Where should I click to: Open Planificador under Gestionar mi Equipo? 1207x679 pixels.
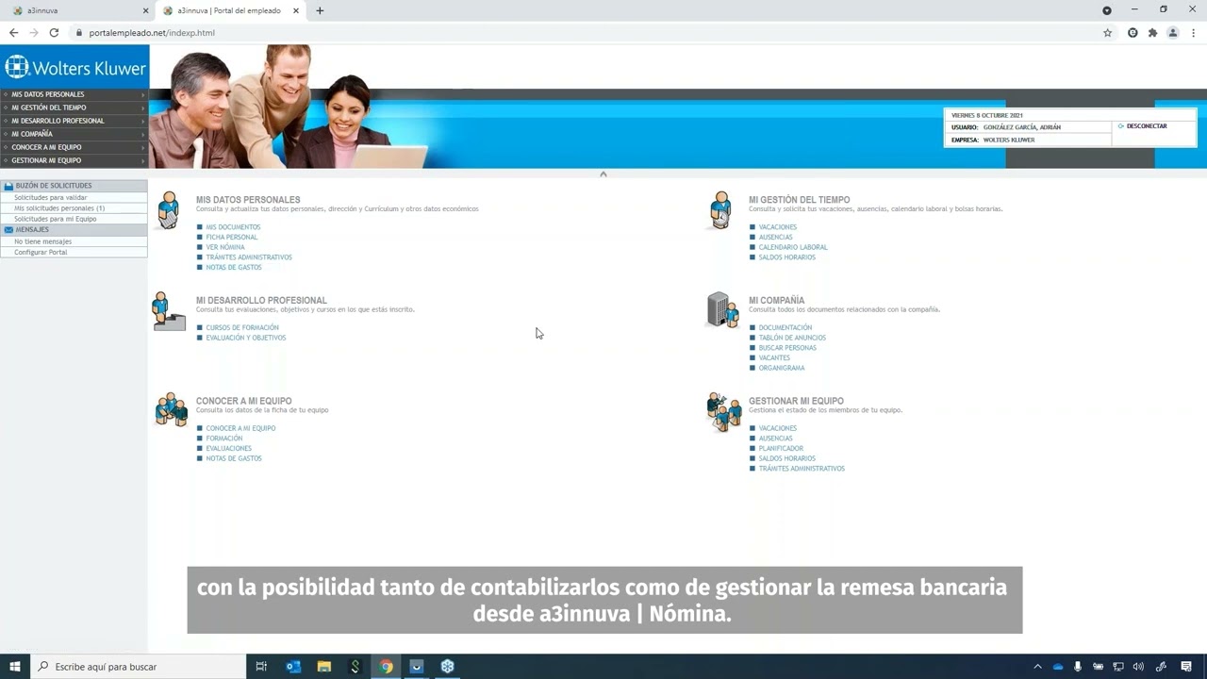(781, 449)
